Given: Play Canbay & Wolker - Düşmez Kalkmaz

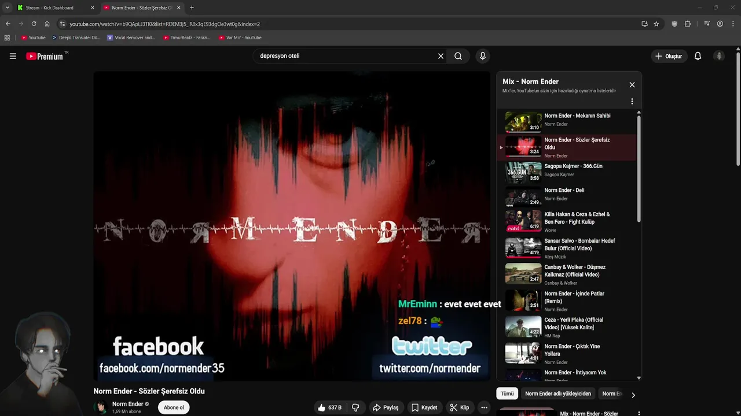Looking at the screenshot, I should [567, 274].
